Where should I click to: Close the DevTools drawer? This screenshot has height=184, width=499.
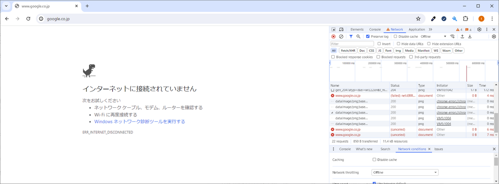click(494, 149)
